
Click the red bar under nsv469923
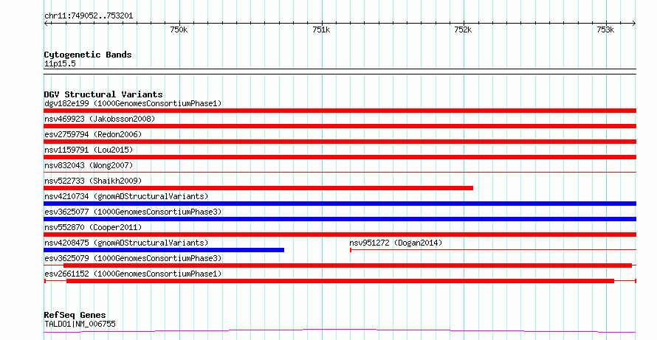tap(340, 126)
